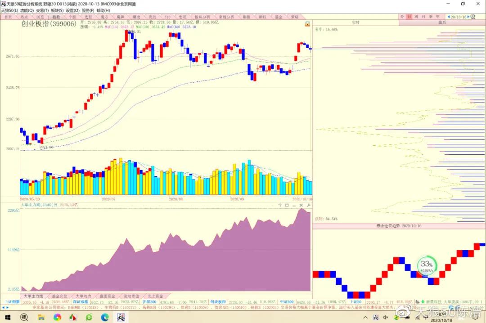Open the 功能(Q) menu
This screenshot has height=323, width=486.
tap(27, 10)
